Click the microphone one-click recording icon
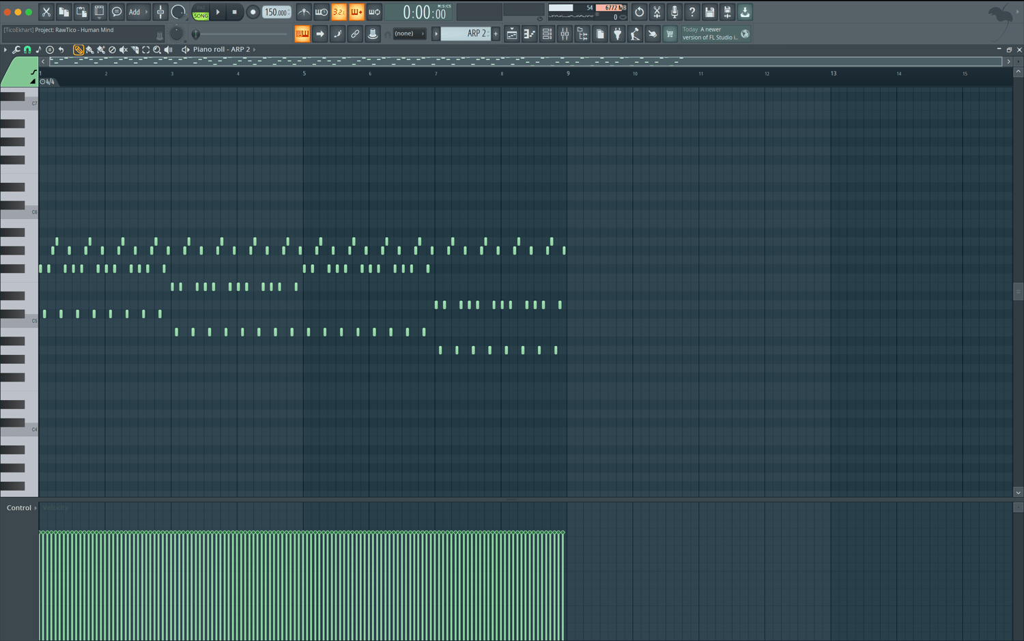1024x641 pixels. click(674, 12)
